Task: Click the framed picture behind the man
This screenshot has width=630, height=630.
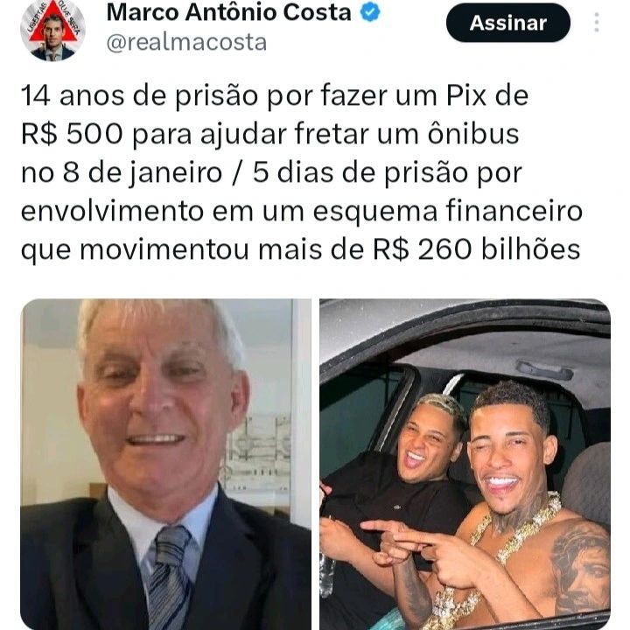Action: 257,454
